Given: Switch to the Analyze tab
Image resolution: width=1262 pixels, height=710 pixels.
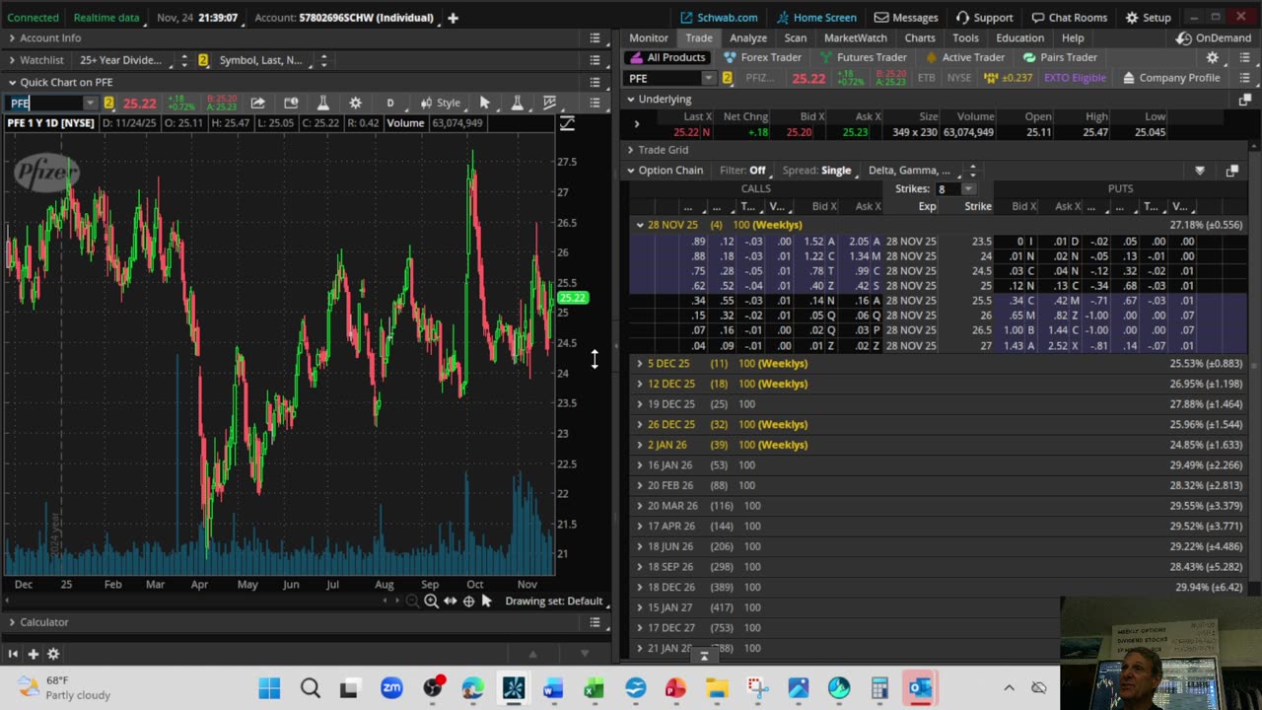Looking at the screenshot, I should tap(748, 38).
